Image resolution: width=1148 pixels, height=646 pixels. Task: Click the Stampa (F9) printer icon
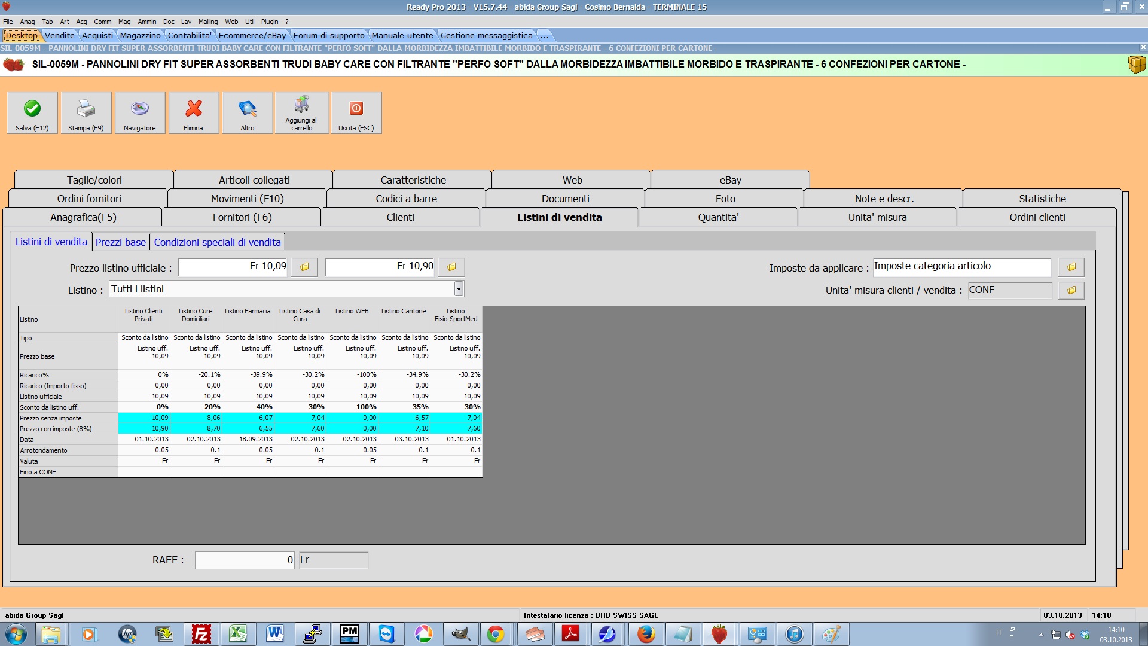click(86, 109)
